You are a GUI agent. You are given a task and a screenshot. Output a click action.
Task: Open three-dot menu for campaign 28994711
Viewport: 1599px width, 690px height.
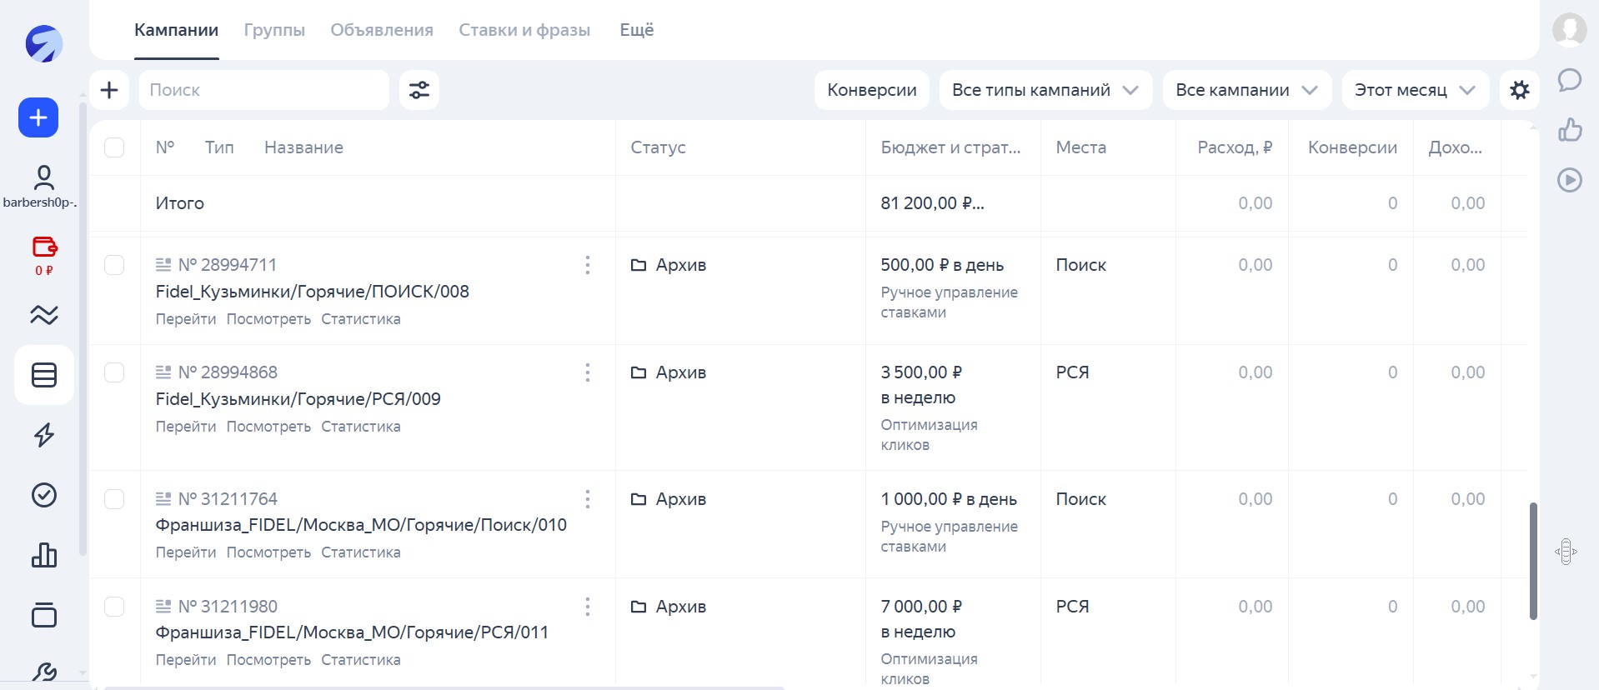588,265
